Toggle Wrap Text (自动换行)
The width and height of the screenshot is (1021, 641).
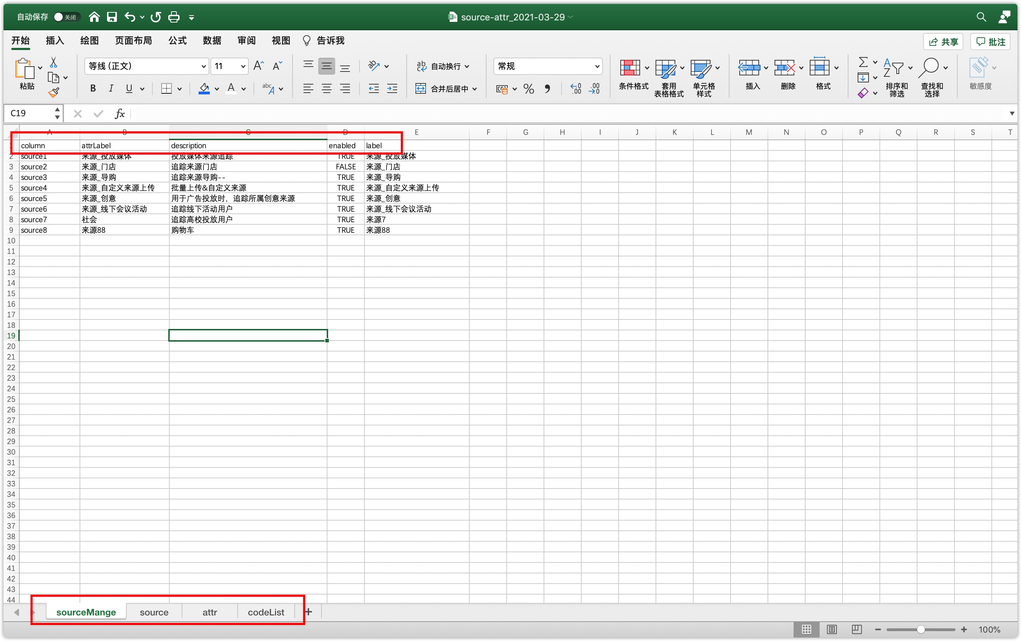point(443,66)
